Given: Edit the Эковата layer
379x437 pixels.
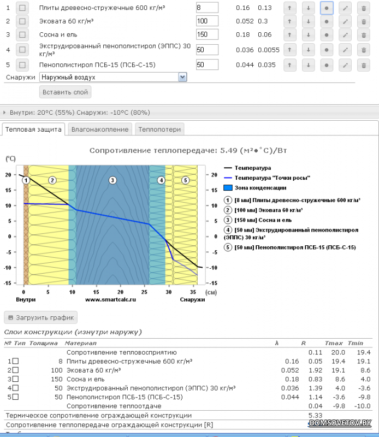Looking at the screenshot, I should 345,21.
